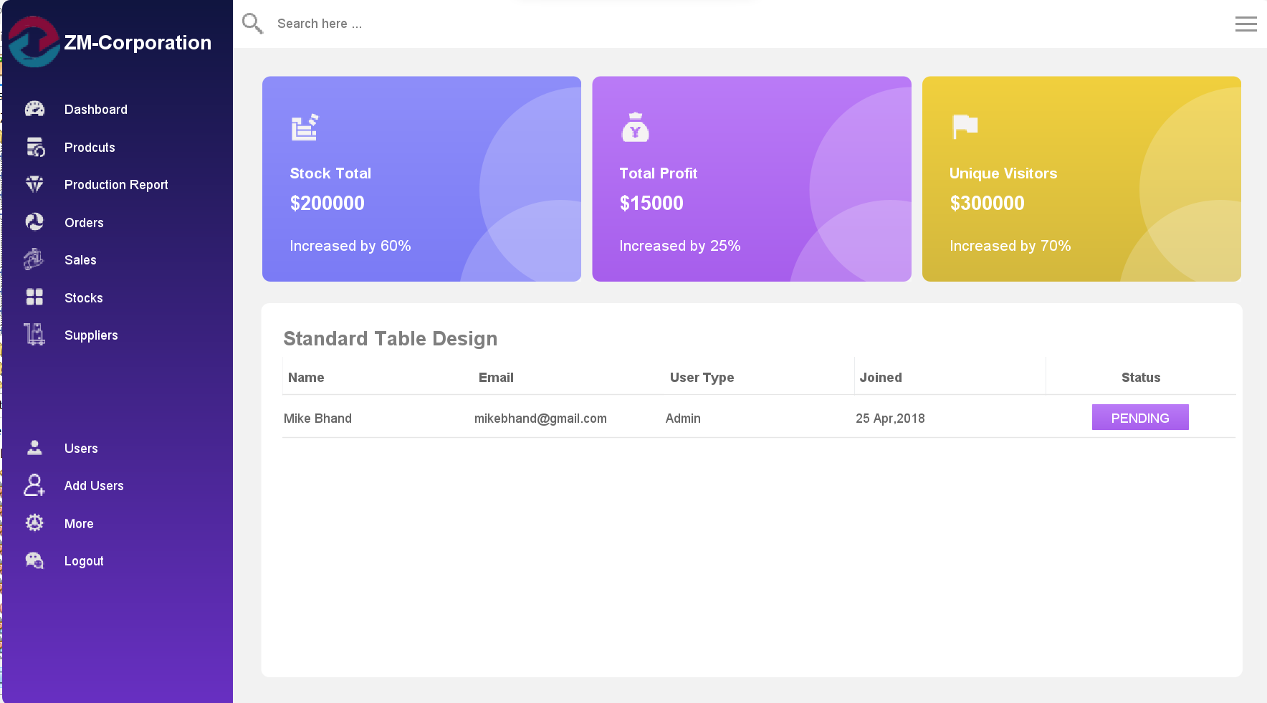This screenshot has height=703, width=1267.
Task: Open Products via its sidebar icon
Action: click(x=34, y=147)
